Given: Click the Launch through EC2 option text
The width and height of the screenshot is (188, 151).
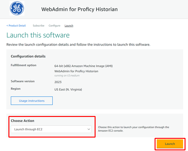Looking at the screenshot, I should pyautogui.click(x=28, y=129).
